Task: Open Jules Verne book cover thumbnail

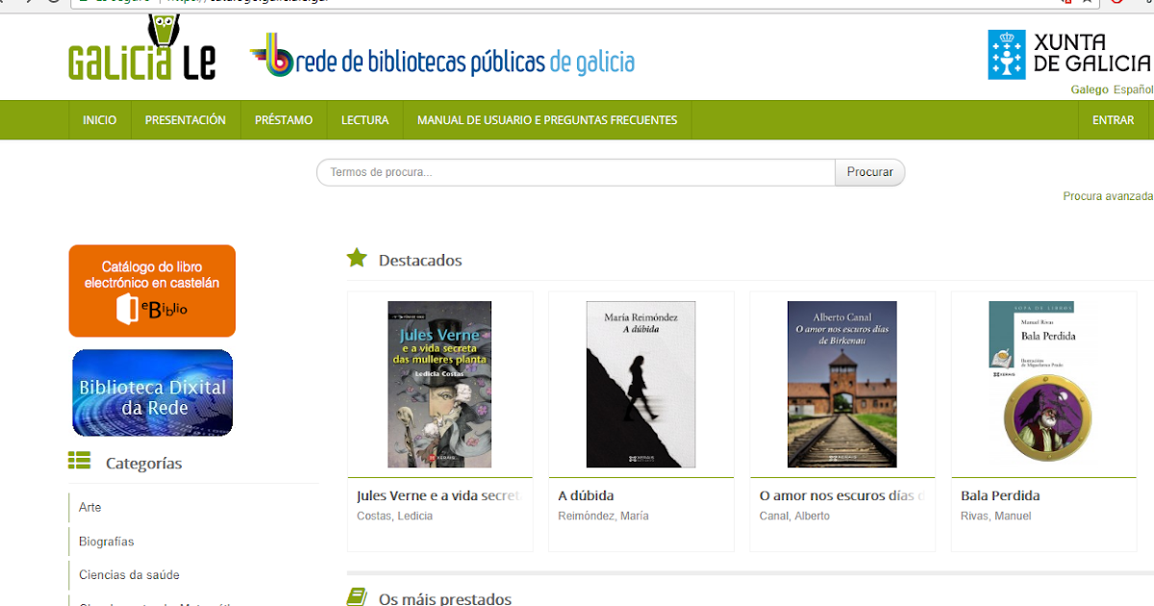Action: click(439, 385)
